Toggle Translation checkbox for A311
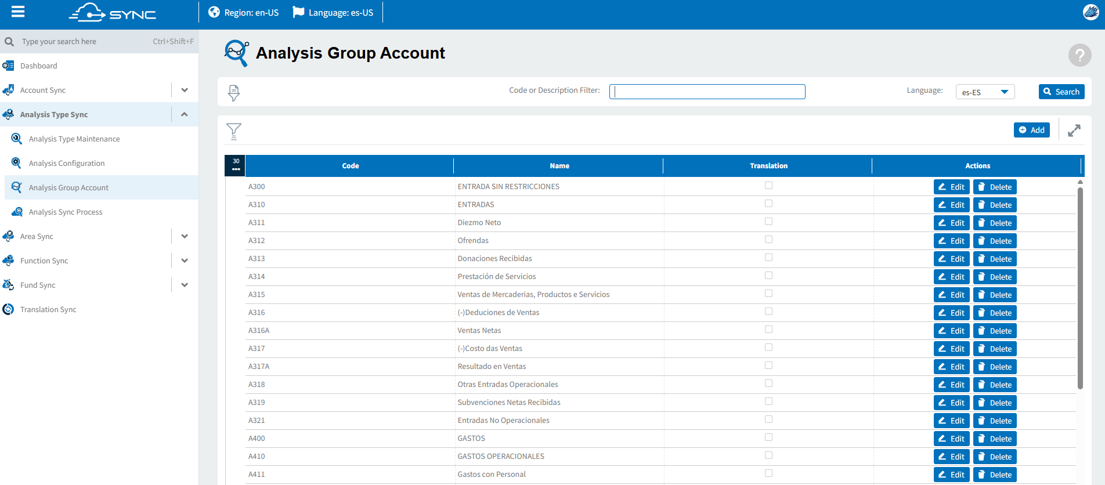The image size is (1105, 485). (768, 222)
